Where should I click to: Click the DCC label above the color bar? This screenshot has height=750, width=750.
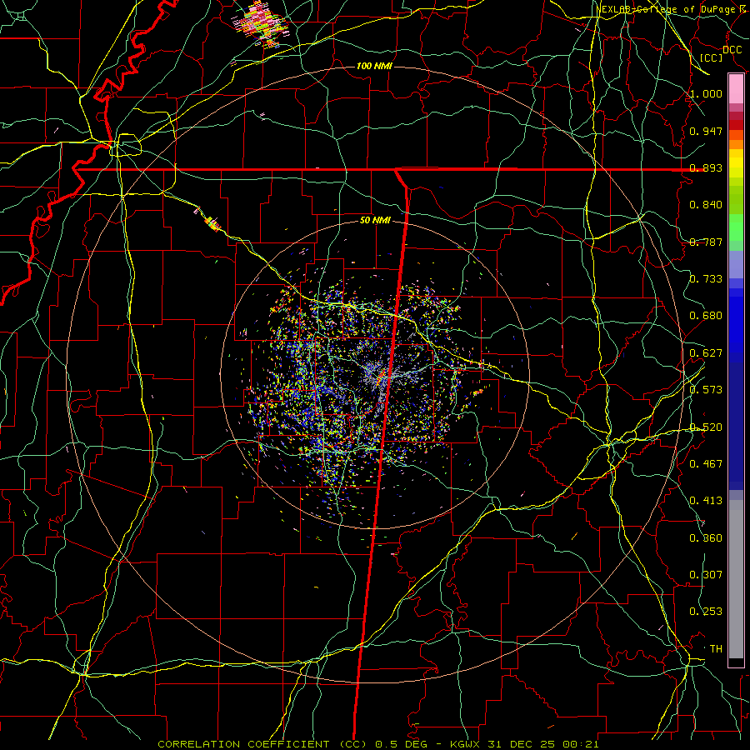click(732, 50)
